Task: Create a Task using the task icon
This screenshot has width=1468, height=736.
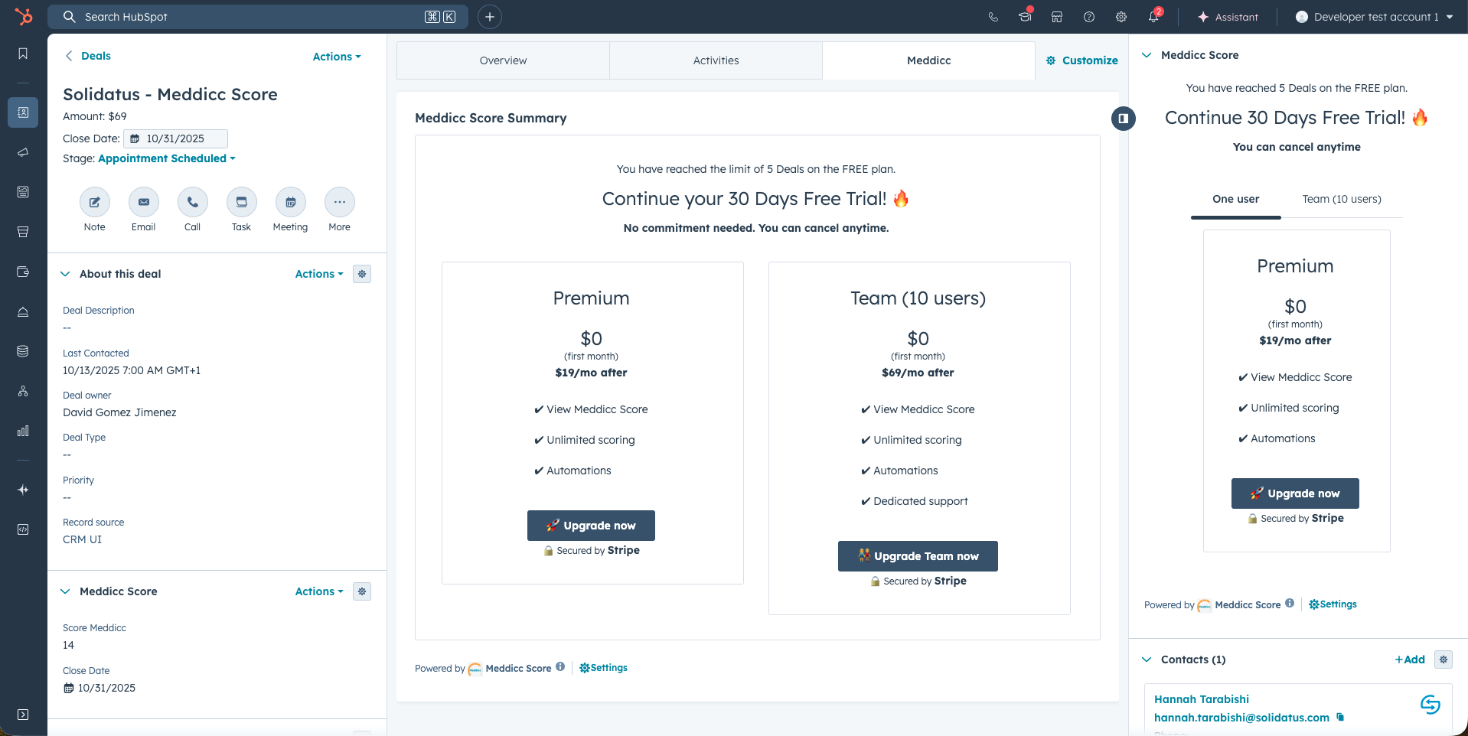Action: (241, 203)
